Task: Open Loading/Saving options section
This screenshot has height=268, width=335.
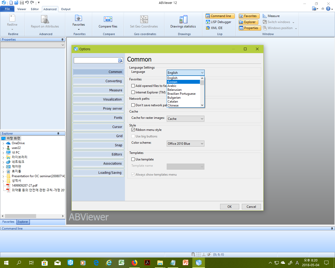Action: click(98, 173)
